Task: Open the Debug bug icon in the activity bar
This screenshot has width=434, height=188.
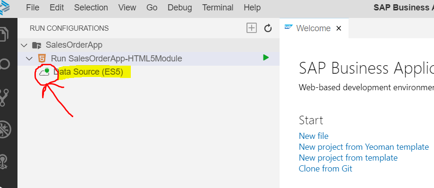Action: [x=5, y=129]
